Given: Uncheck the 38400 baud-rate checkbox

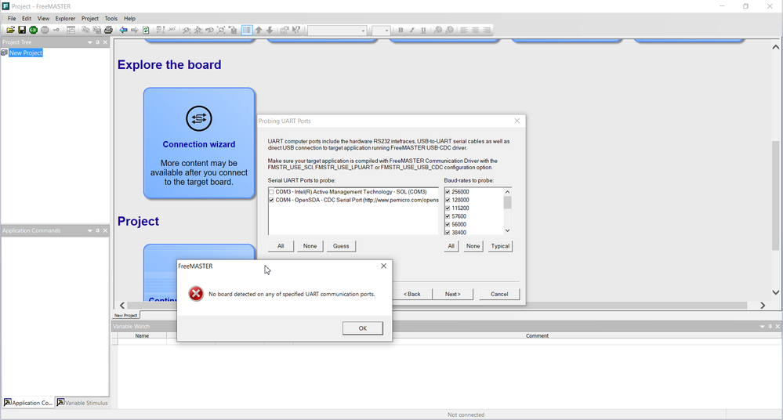Looking at the screenshot, I should pyautogui.click(x=448, y=232).
